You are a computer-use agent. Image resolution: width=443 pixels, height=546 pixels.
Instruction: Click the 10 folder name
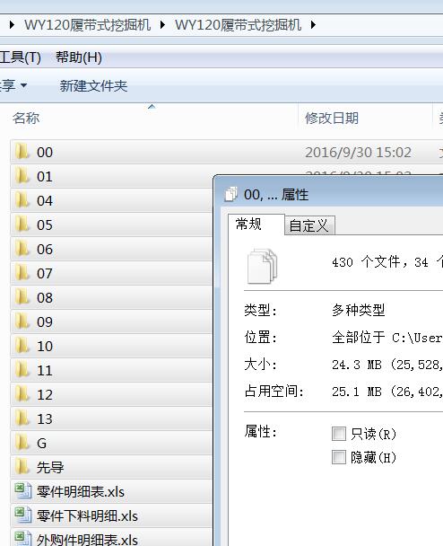click(x=45, y=346)
